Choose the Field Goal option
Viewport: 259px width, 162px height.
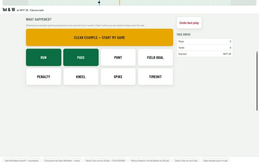(155, 58)
